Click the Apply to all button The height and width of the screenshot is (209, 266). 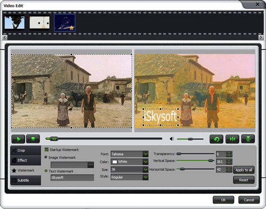point(244,170)
